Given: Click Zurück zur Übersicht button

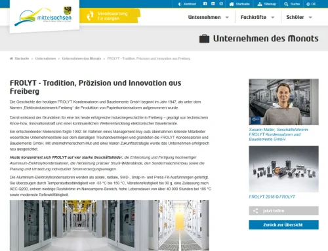Looking at the screenshot, I should point(283,225).
